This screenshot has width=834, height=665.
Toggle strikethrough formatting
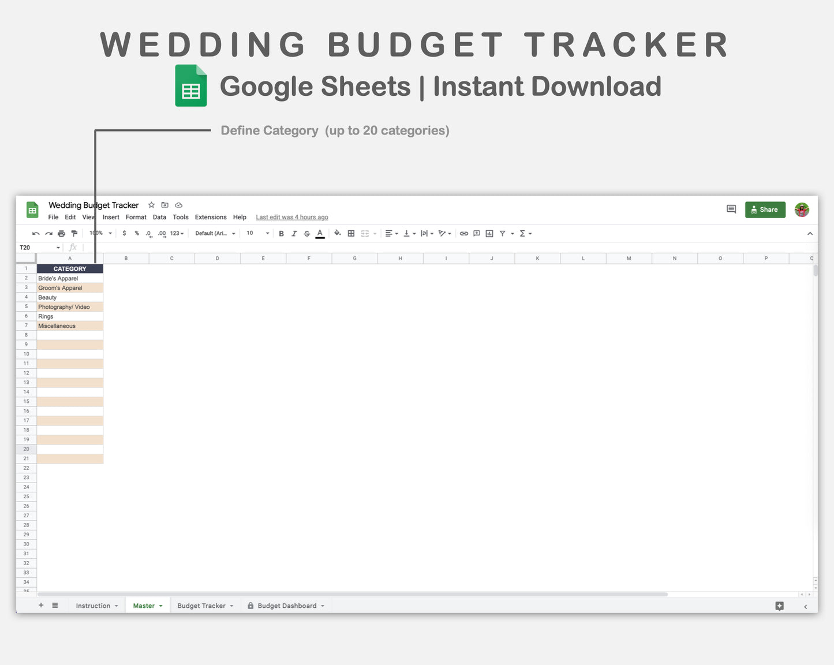point(307,233)
